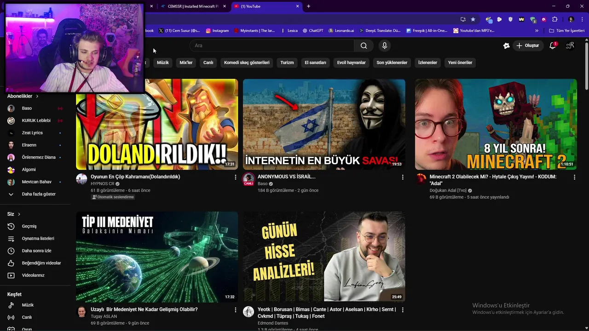Open the Önlenemez Diana subscription
This screenshot has height=331, width=589.
[x=35, y=157]
